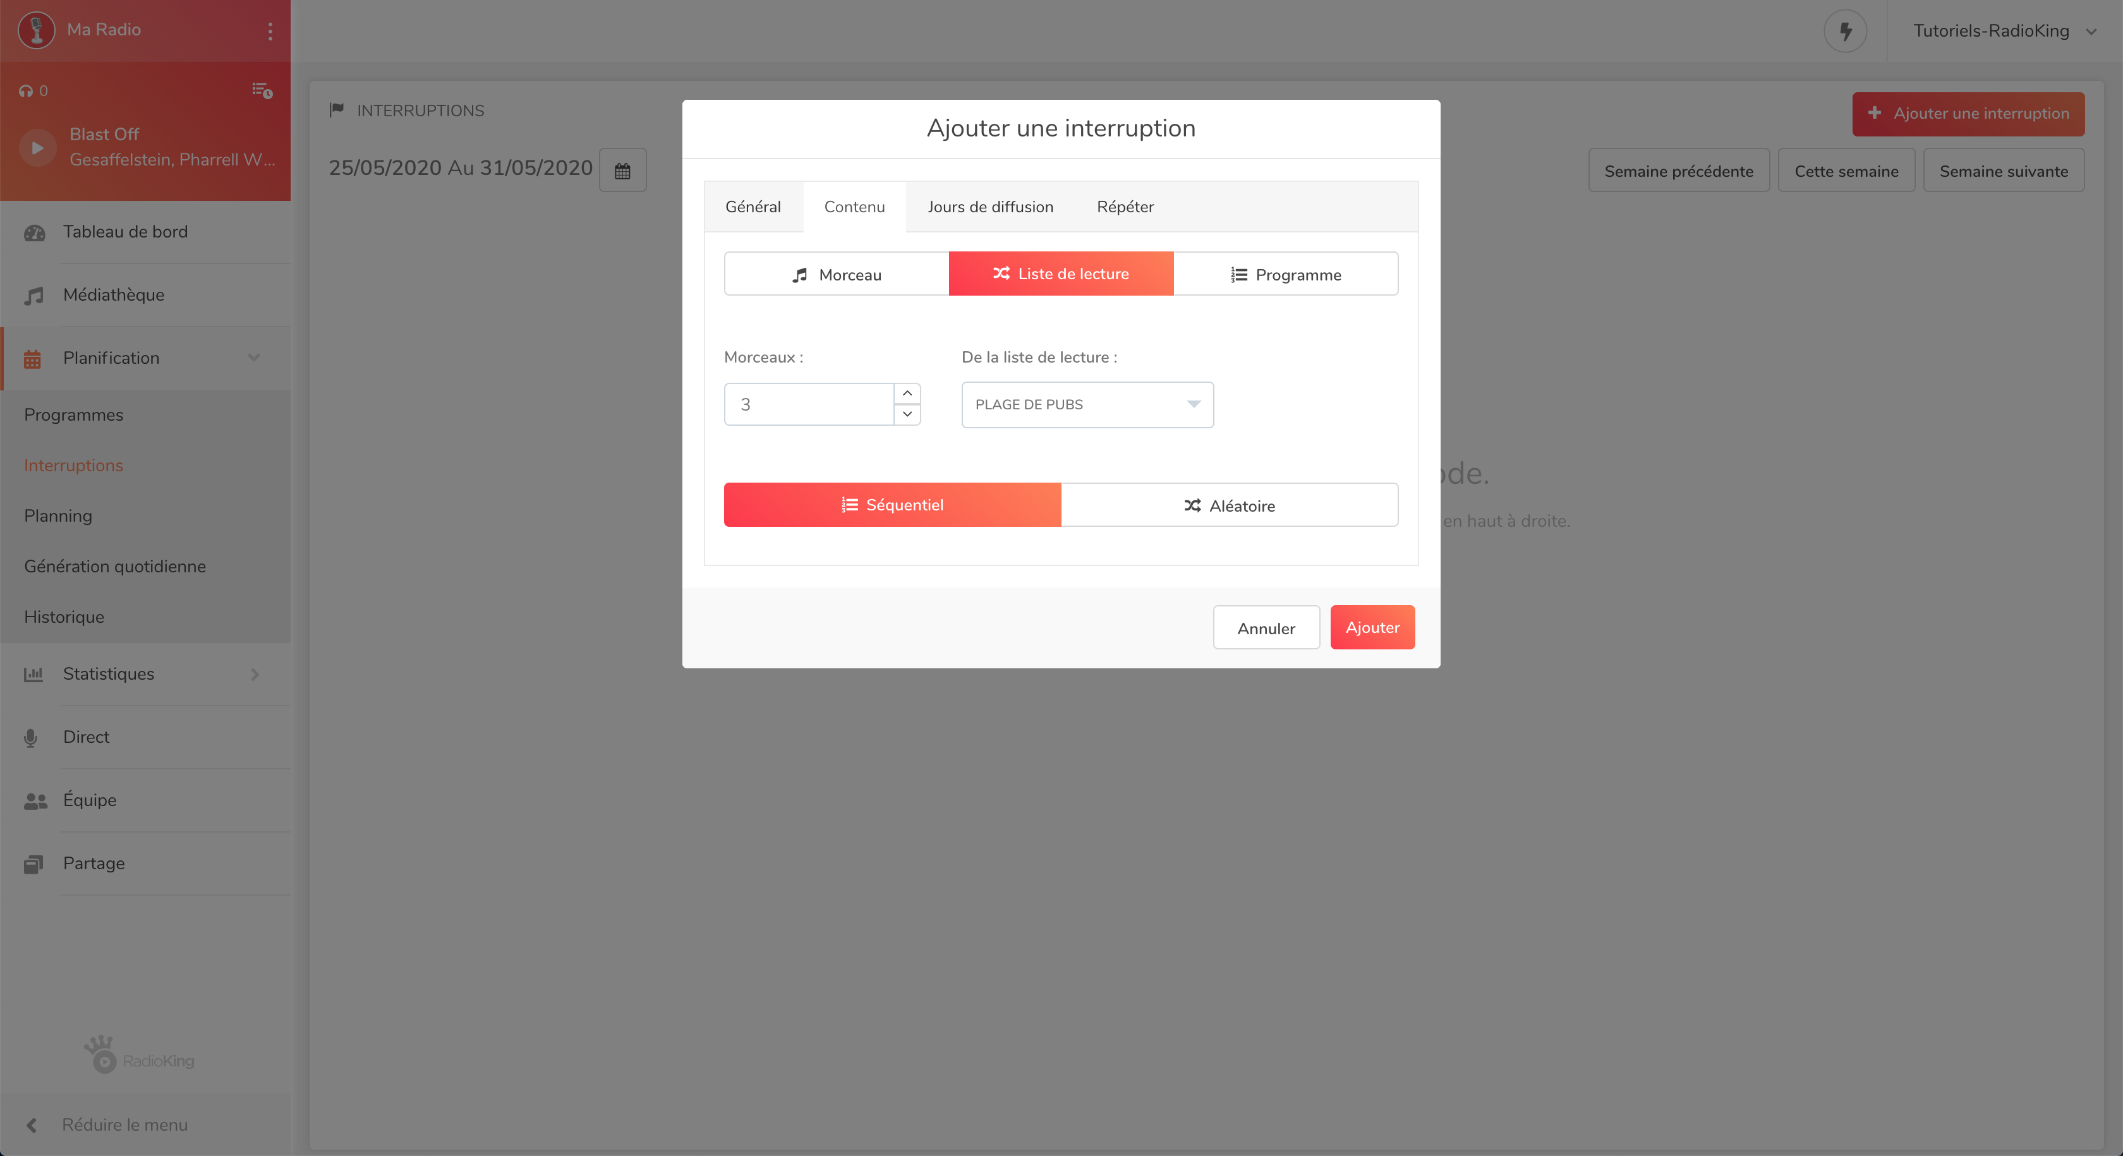Image resolution: width=2123 pixels, height=1156 pixels.
Task: Switch playback order to Aléatoire
Action: coord(1230,505)
